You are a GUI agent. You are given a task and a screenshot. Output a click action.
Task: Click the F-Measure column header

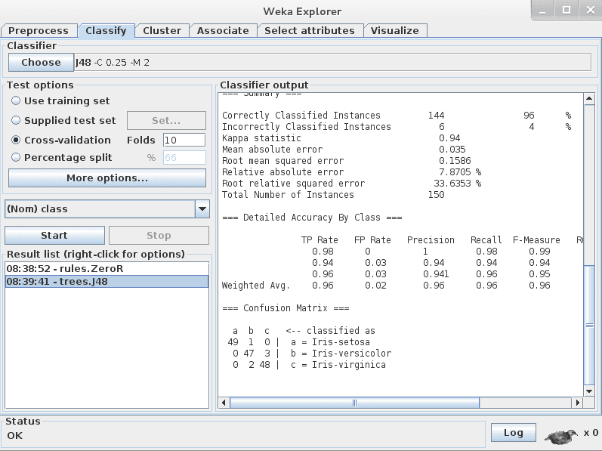point(536,240)
